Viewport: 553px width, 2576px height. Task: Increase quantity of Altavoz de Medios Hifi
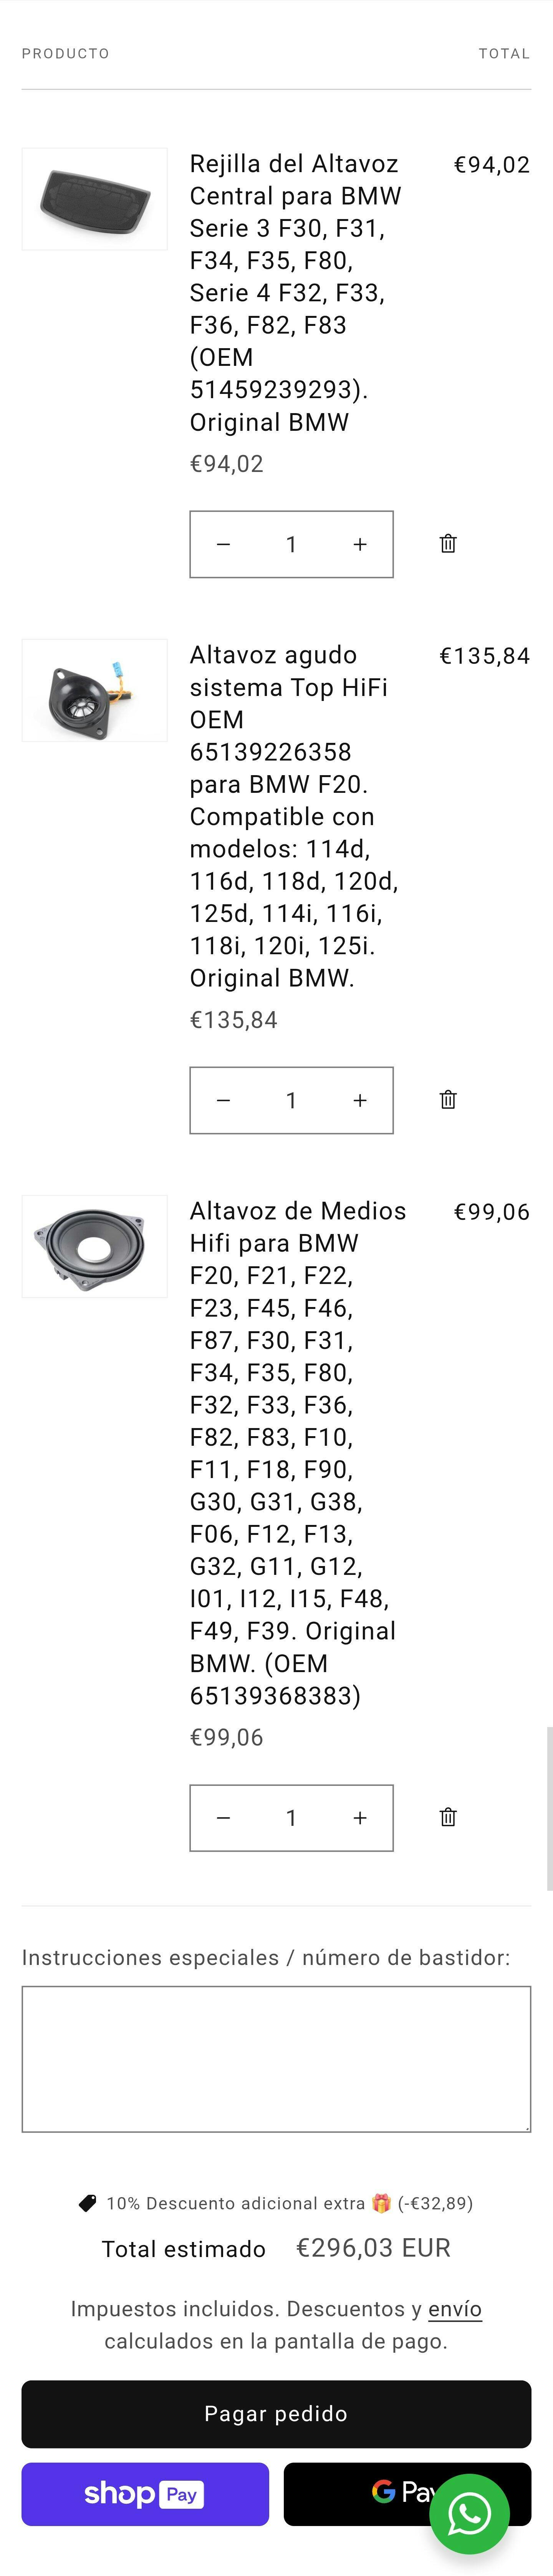pyautogui.click(x=360, y=1817)
